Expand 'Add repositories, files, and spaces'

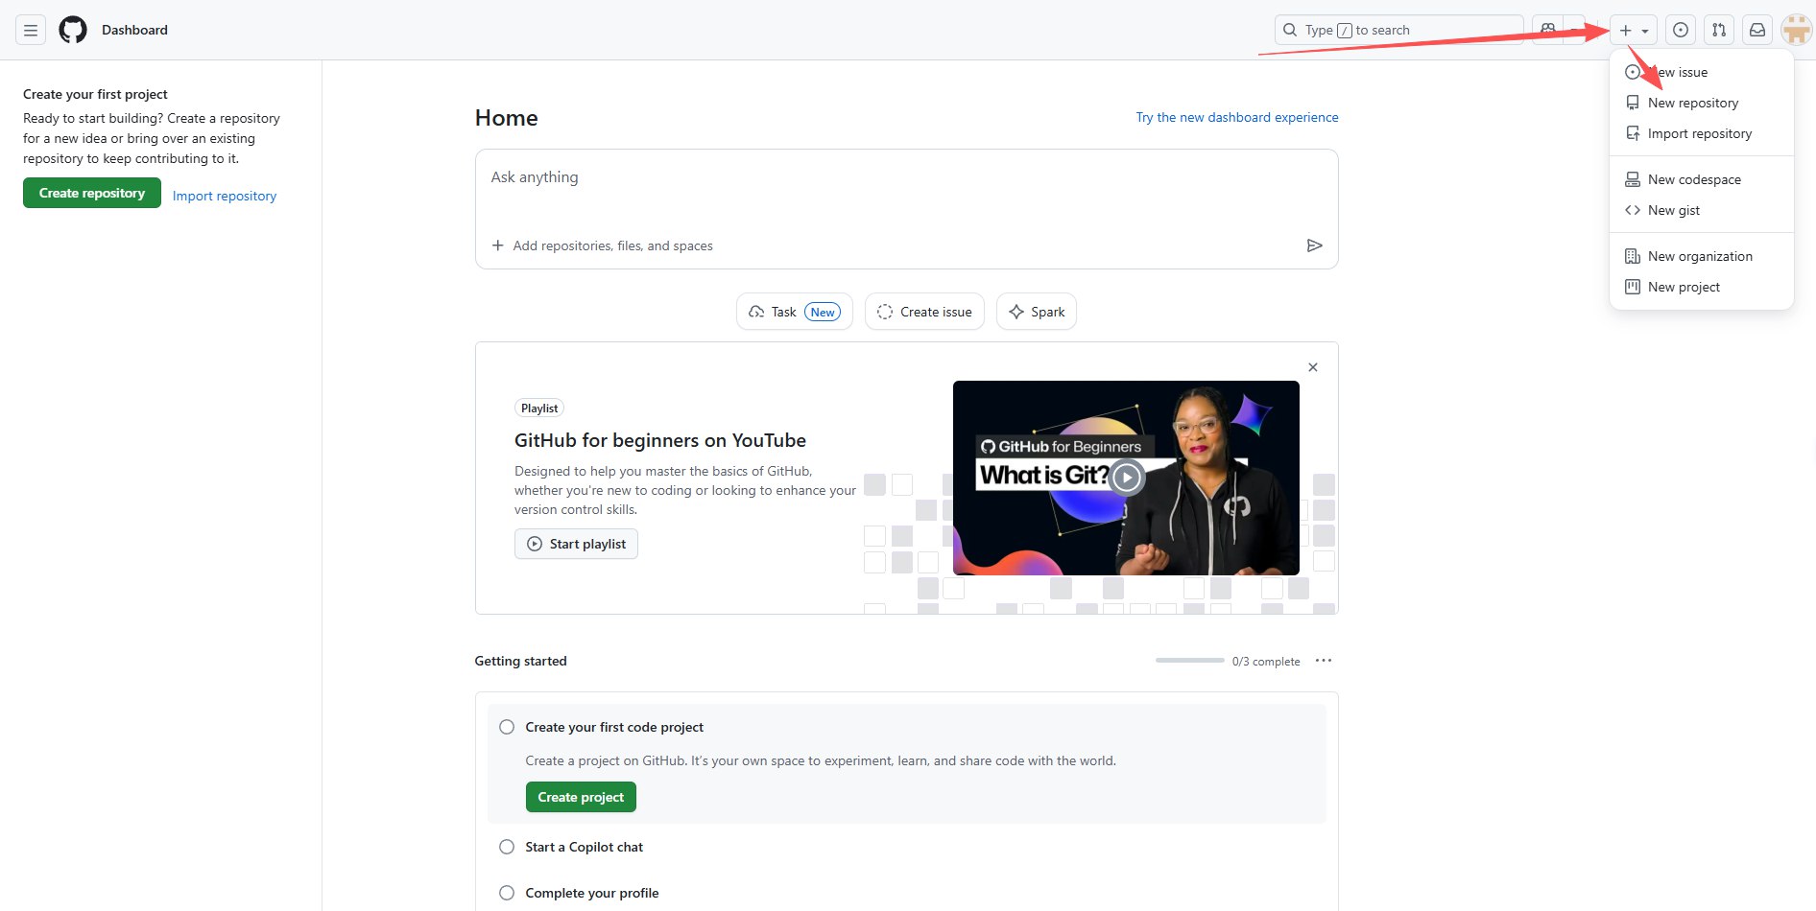point(603,245)
